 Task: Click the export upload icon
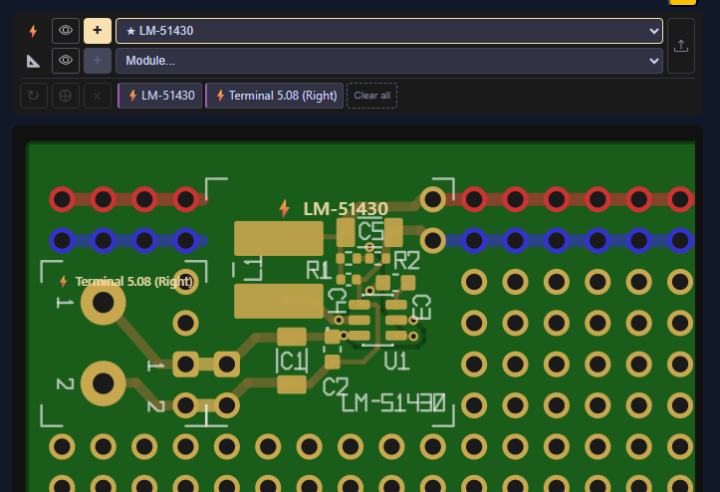(x=681, y=46)
